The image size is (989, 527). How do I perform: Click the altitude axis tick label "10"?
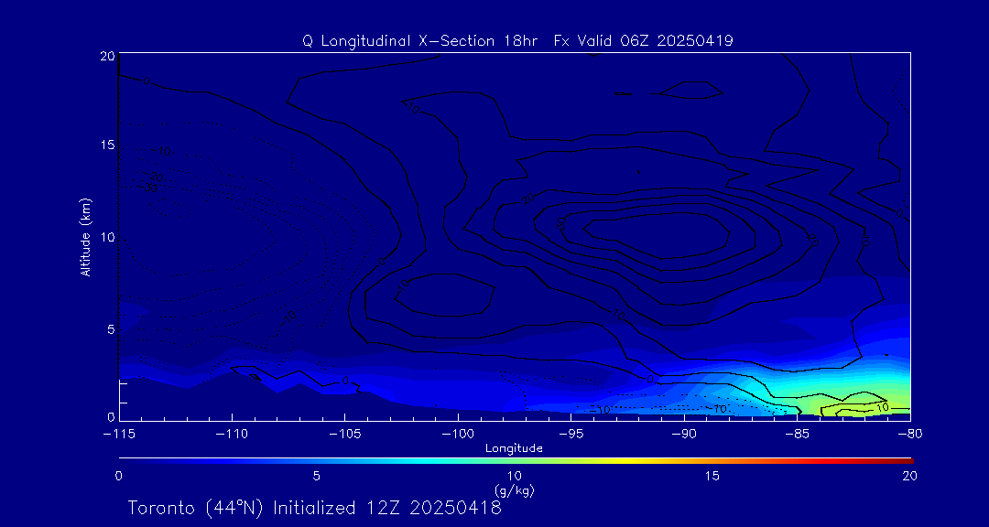tap(106, 237)
